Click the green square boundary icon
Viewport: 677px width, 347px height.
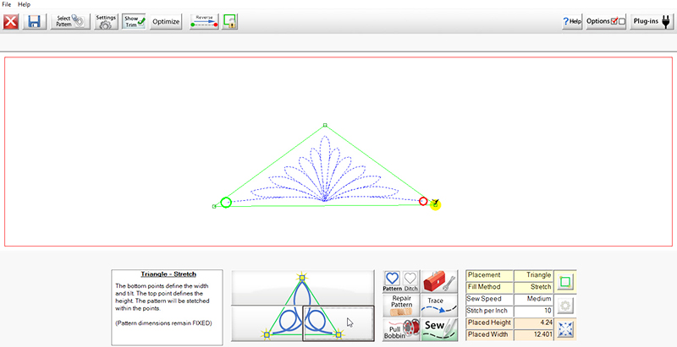click(x=564, y=282)
